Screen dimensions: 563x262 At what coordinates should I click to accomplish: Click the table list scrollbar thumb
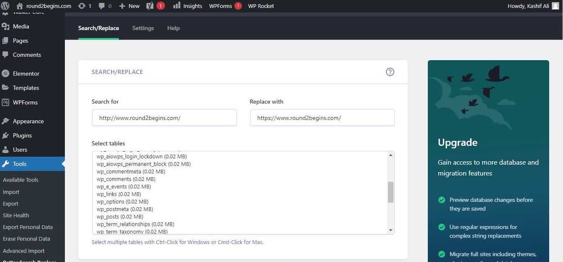[391, 192]
